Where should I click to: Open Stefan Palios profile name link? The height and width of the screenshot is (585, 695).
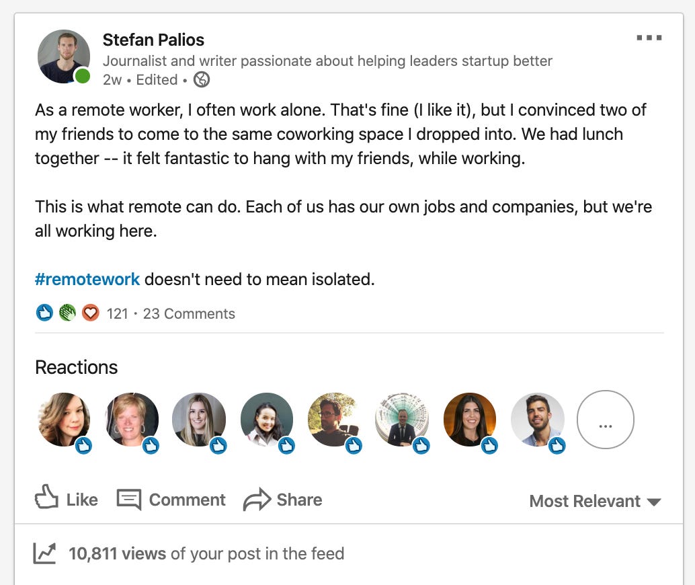(x=153, y=40)
